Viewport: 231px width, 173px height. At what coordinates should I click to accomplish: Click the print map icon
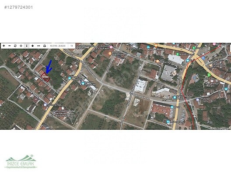(x=45, y=46)
